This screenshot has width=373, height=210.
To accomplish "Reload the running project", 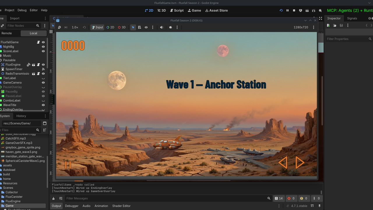I will [281, 10].
